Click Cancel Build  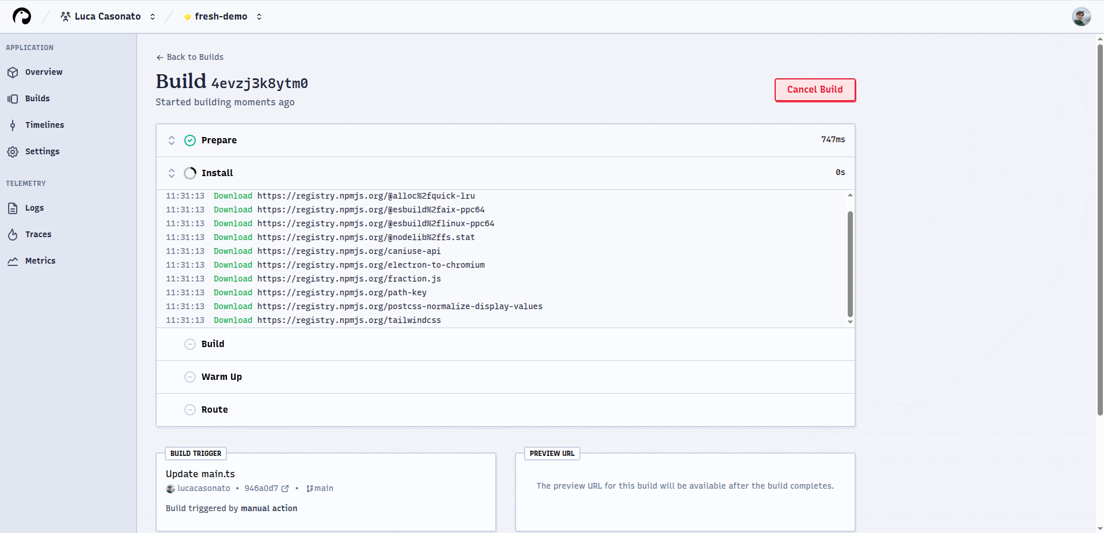pyautogui.click(x=814, y=90)
